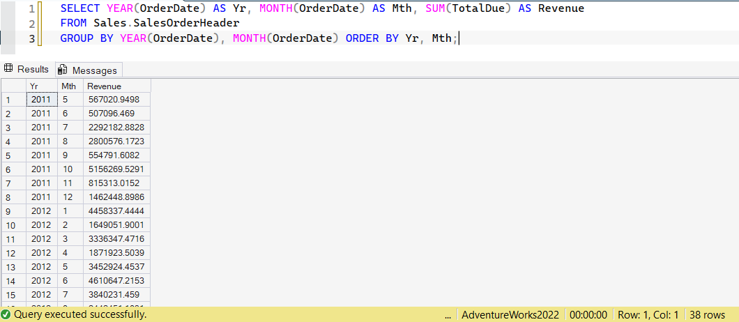
Task: Click Mth cell 12 in row 8
Action: coord(70,197)
